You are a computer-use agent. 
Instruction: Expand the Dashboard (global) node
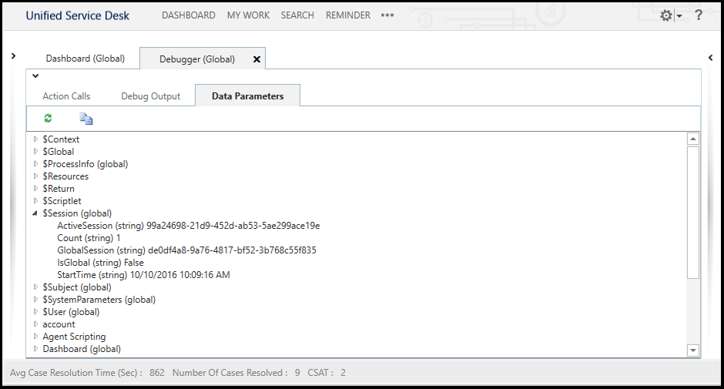[35, 349]
